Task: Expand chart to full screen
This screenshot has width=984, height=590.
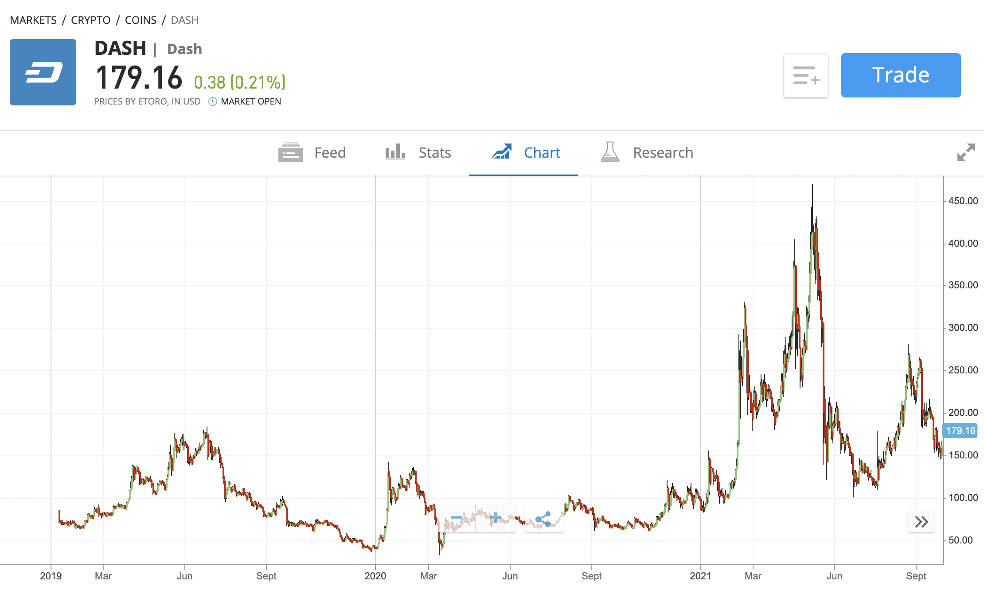Action: (966, 152)
